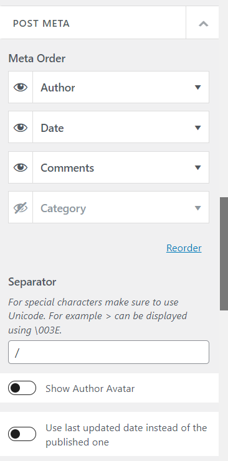Collapse the Post Meta section chevron
The image size is (228, 461).
(x=203, y=24)
